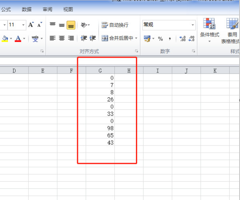Select the cell containing 43
The height and width of the screenshot is (200, 240).
100,143
